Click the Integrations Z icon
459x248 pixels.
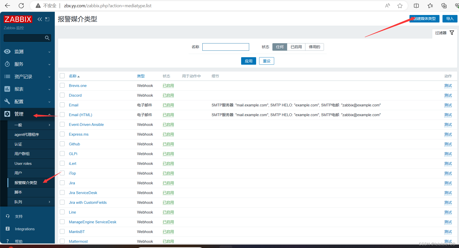tap(8, 229)
